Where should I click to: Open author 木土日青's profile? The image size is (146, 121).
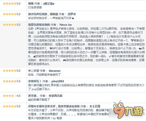click(95, 106)
